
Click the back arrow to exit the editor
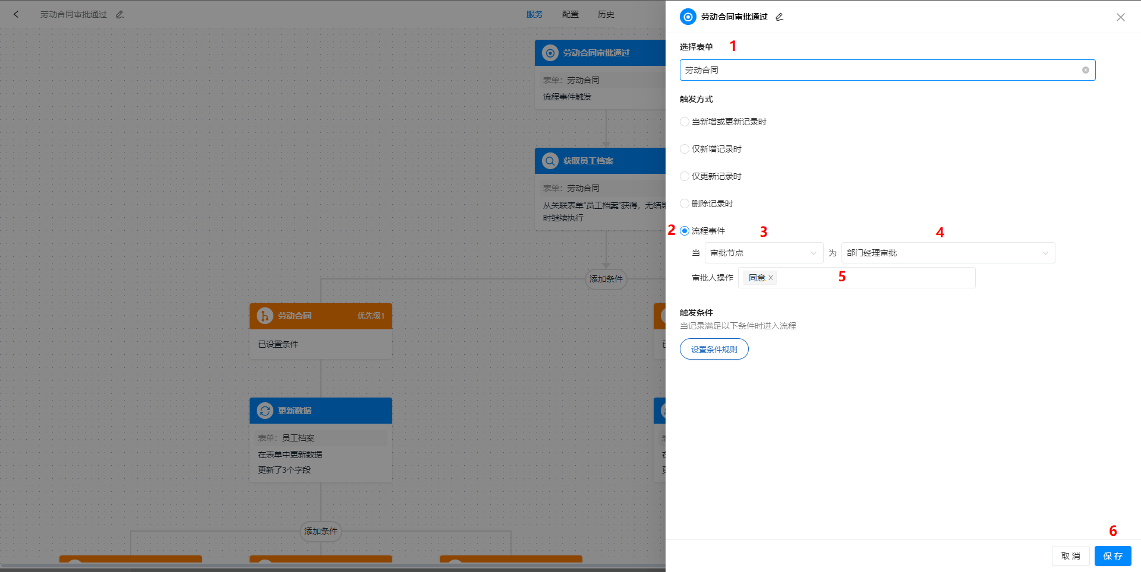[15, 14]
